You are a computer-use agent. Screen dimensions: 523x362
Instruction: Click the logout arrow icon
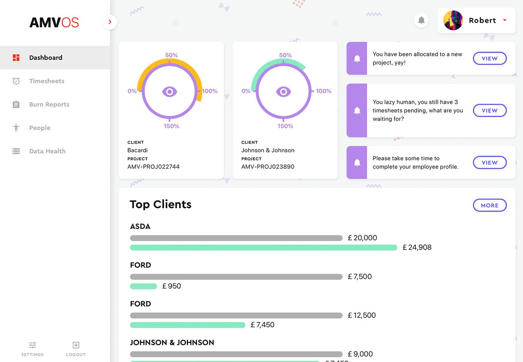pos(76,345)
